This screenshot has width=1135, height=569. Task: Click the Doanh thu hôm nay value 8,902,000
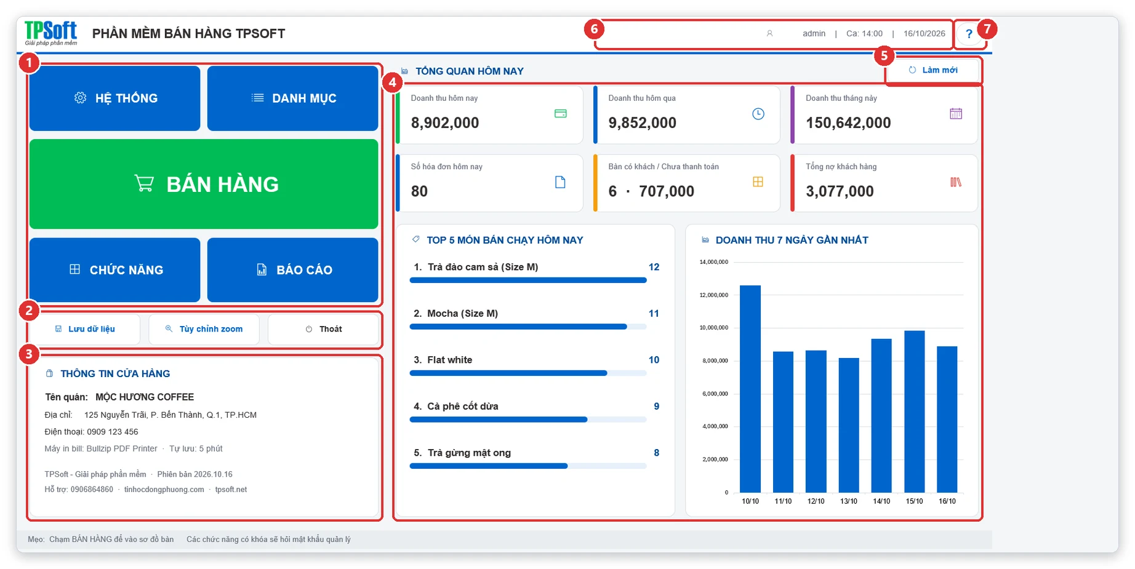[445, 123]
